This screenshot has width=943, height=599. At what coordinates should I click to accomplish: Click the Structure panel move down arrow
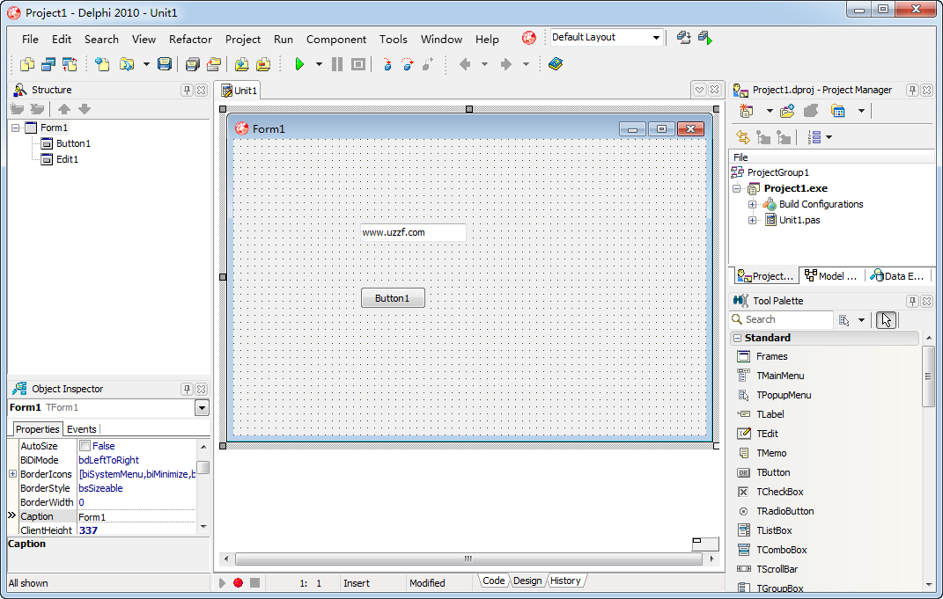pos(85,109)
